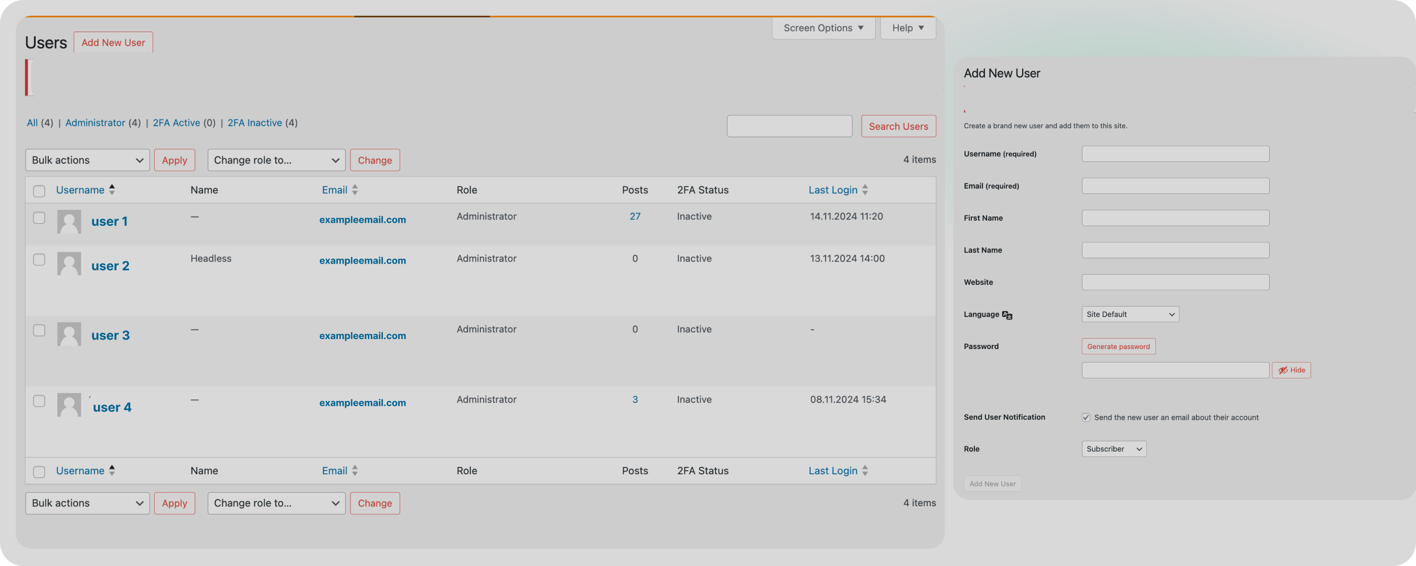The height and width of the screenshot is (566, 1416).
Task: Filter users by 2FA Inactive
Action: pos(254,123)
